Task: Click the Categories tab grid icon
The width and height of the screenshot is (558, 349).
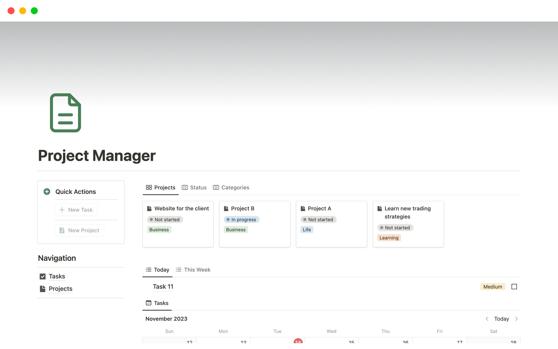Action: [216, 187]
